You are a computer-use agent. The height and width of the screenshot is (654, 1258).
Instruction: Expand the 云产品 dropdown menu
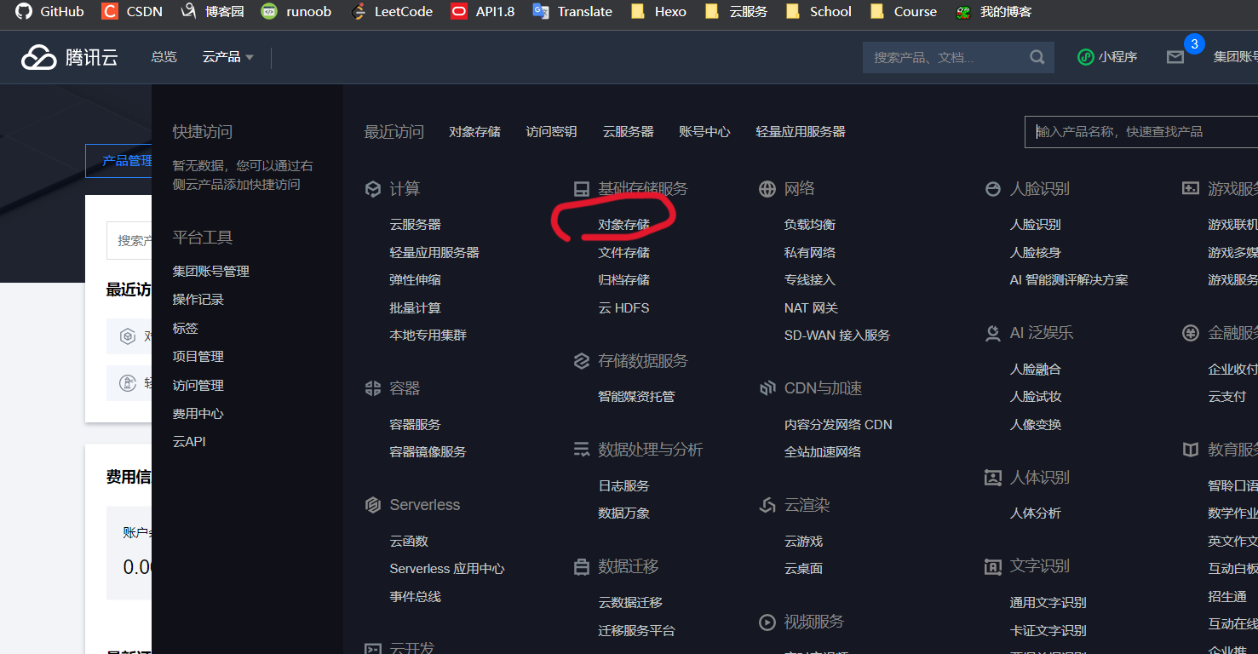click(228, 57)
